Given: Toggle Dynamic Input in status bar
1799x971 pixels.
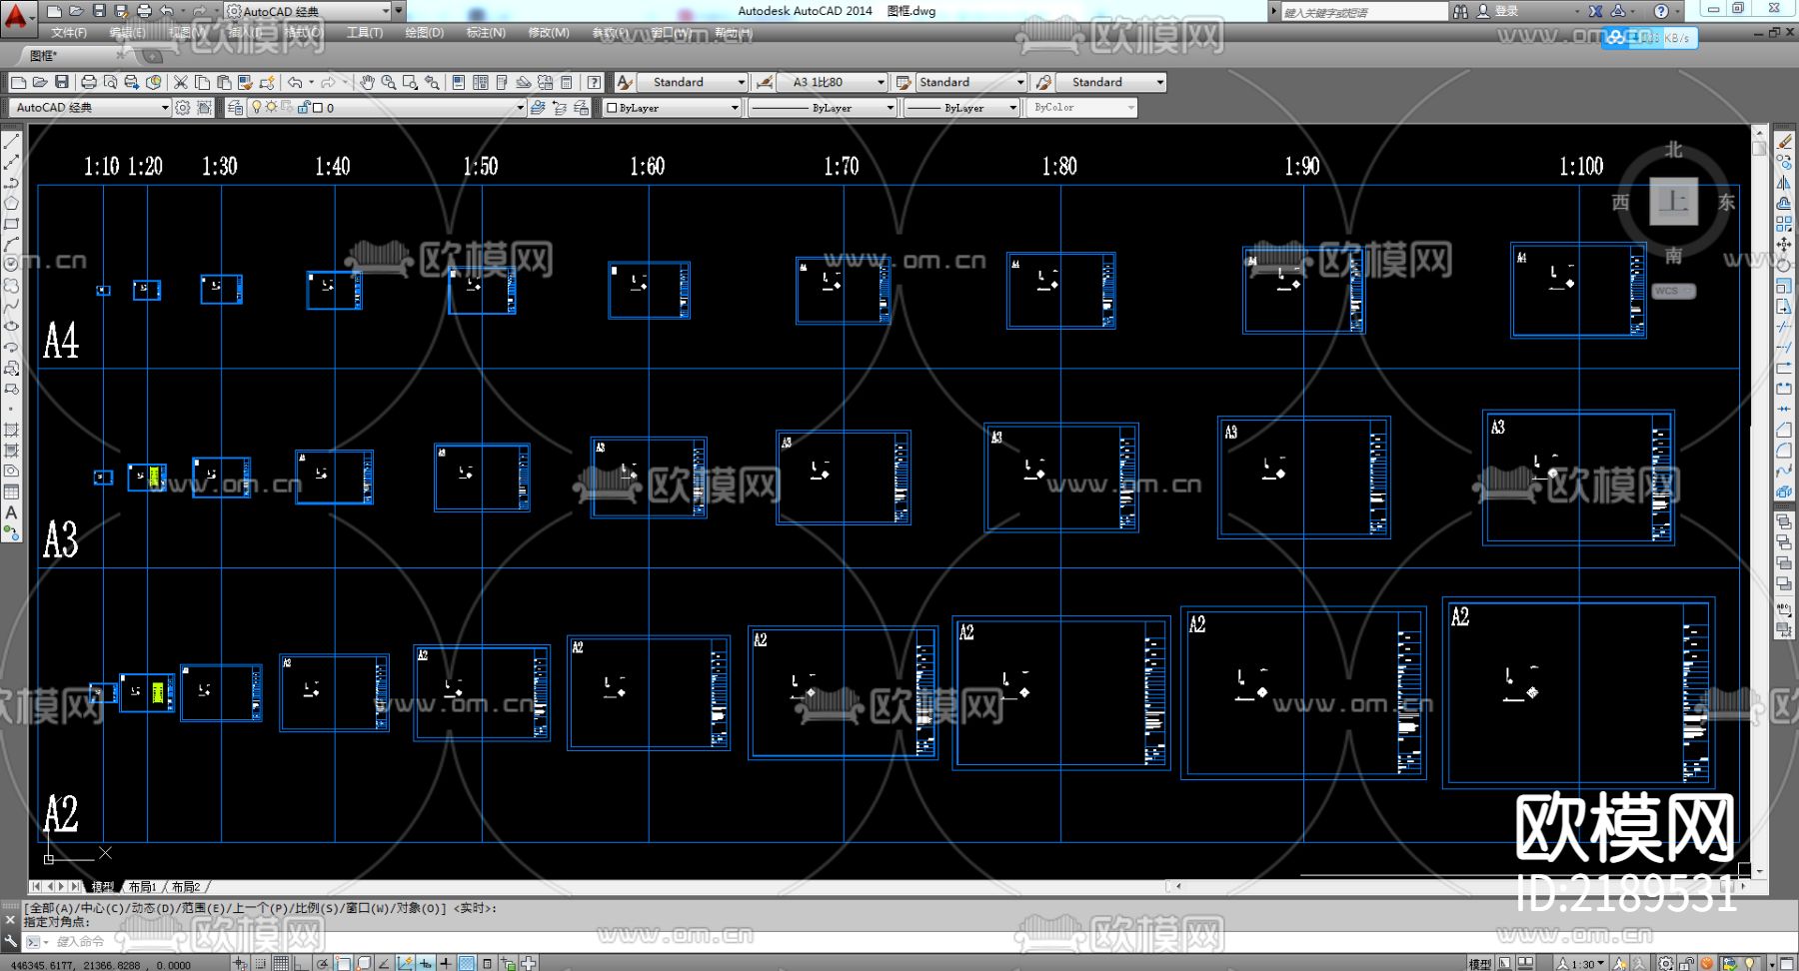Looking at the screenshot, I should pos(426,963).
